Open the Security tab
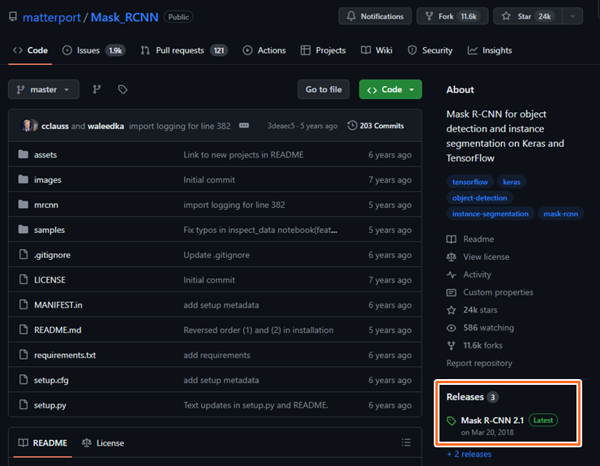This screenshot has width=600, height=466. [x=430, y=50]
